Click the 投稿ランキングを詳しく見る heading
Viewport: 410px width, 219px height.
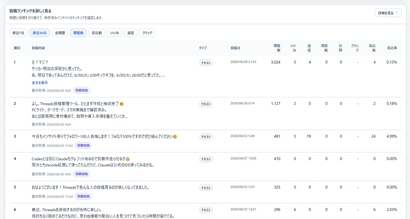pyautogui.click(x=31, y=11)
